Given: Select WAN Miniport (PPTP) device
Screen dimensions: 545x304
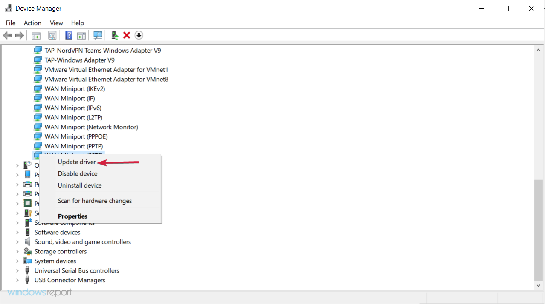Looking at the screenshot, I should click(74, 146).
